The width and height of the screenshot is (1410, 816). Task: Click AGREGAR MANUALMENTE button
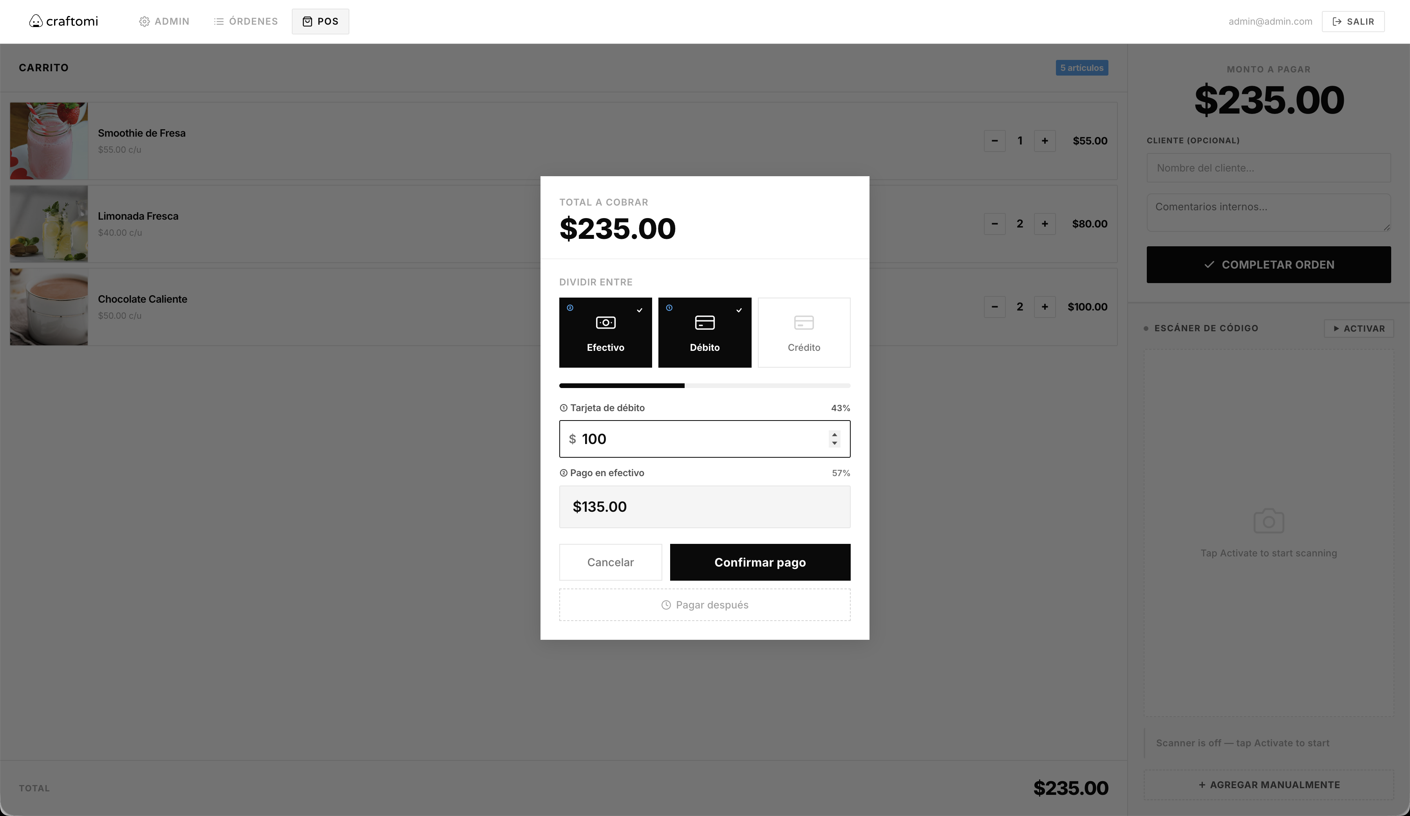tap(1269, 785)
